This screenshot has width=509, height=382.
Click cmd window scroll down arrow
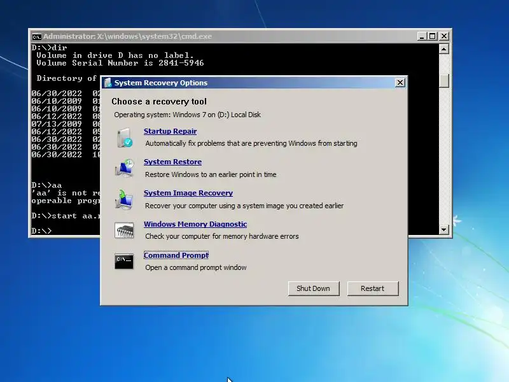[443, 230]
